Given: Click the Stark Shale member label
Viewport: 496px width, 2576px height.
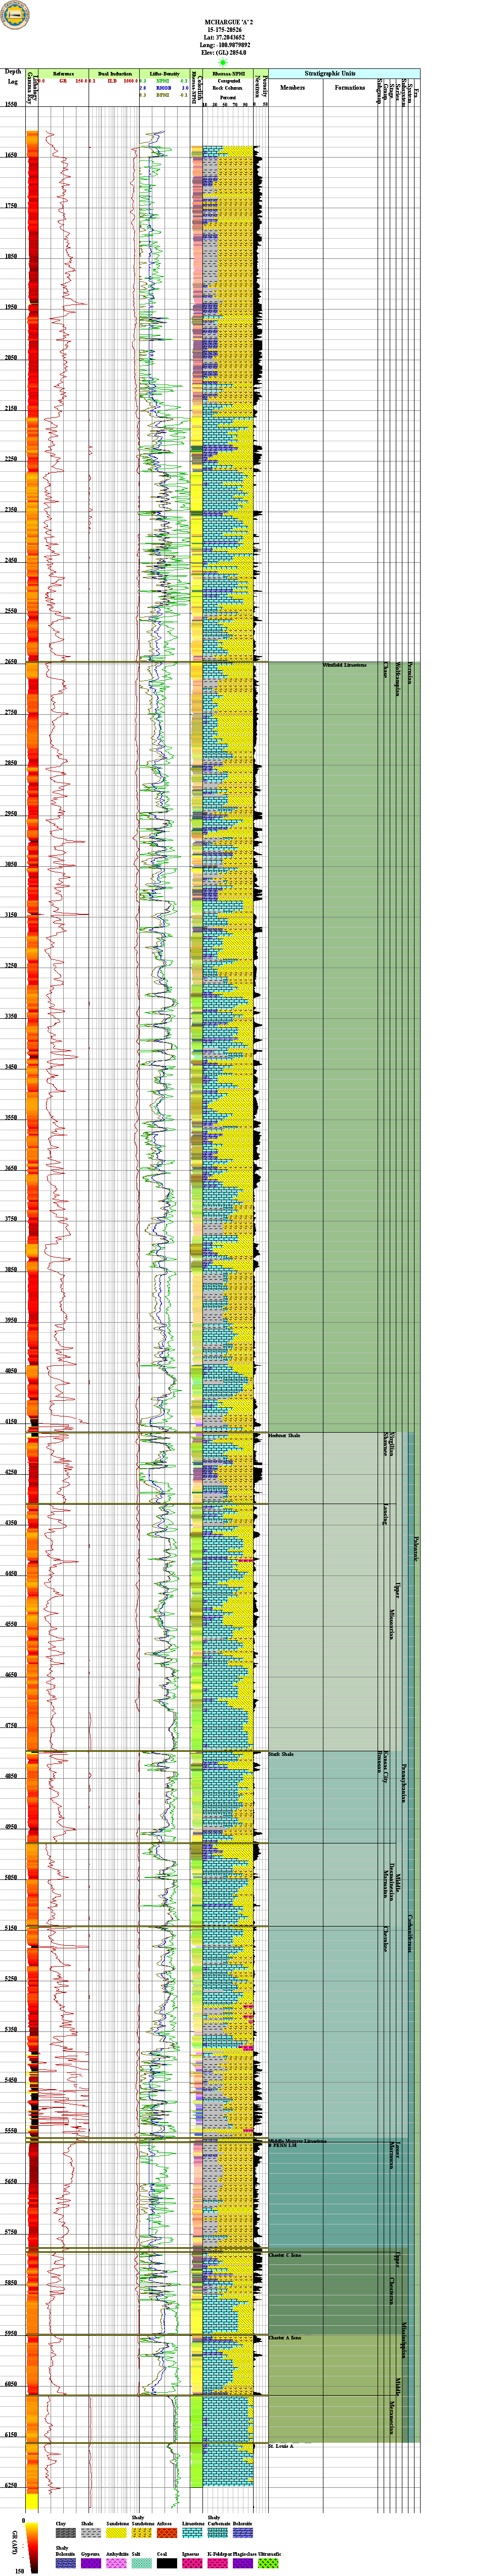Looking at the screenshot, I should tap(281, 1755).
